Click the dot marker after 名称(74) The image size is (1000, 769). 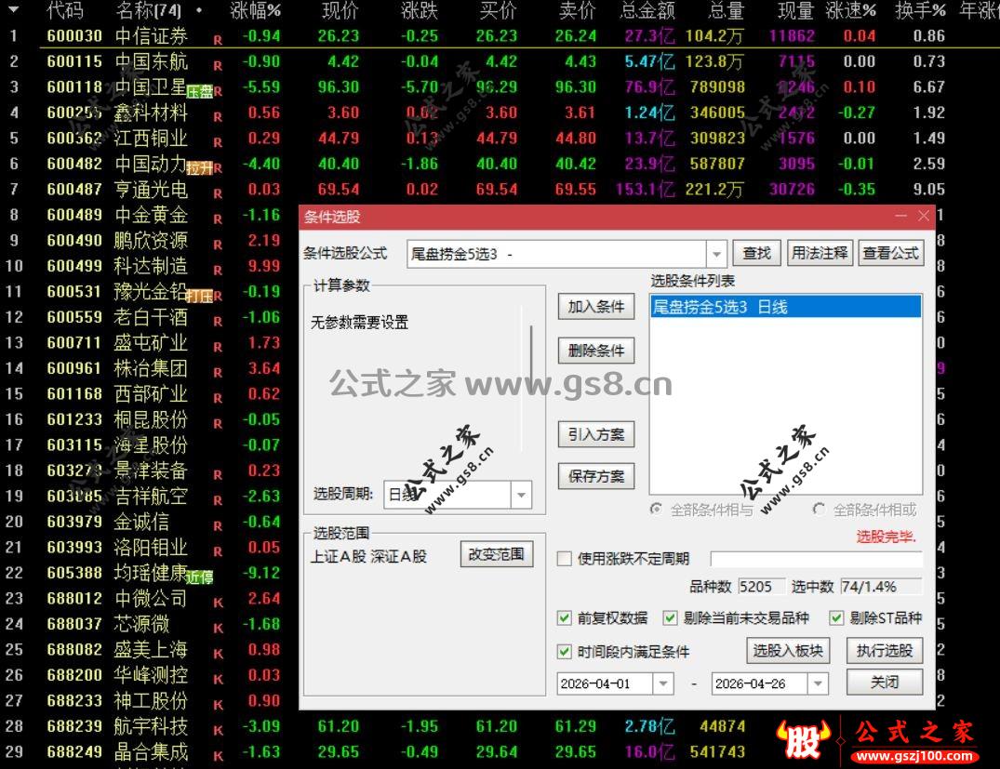200,11
